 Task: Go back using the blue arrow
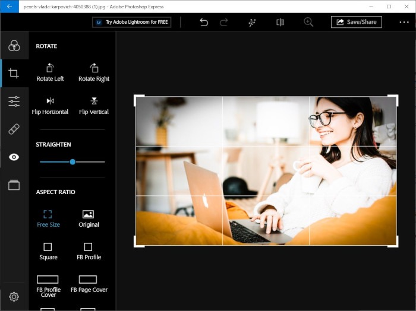(x=10, y=7)
